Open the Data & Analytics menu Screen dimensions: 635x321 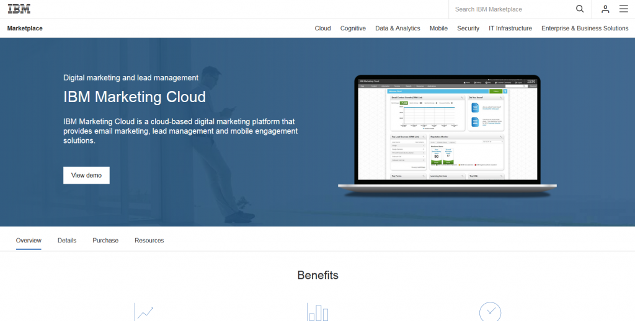click(397, 28)
